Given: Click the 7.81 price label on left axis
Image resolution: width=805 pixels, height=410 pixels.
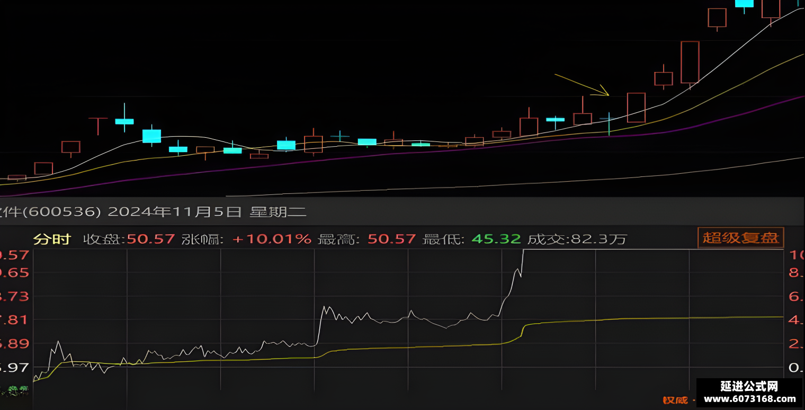Looking at the screenshot, I should click(x=15, y=319).
